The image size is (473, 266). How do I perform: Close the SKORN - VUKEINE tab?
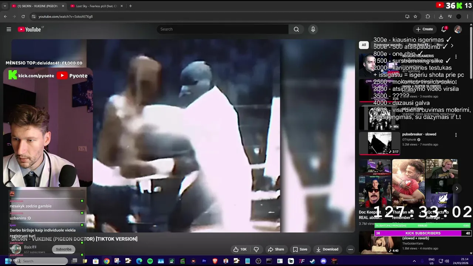(x=63, y=6)
